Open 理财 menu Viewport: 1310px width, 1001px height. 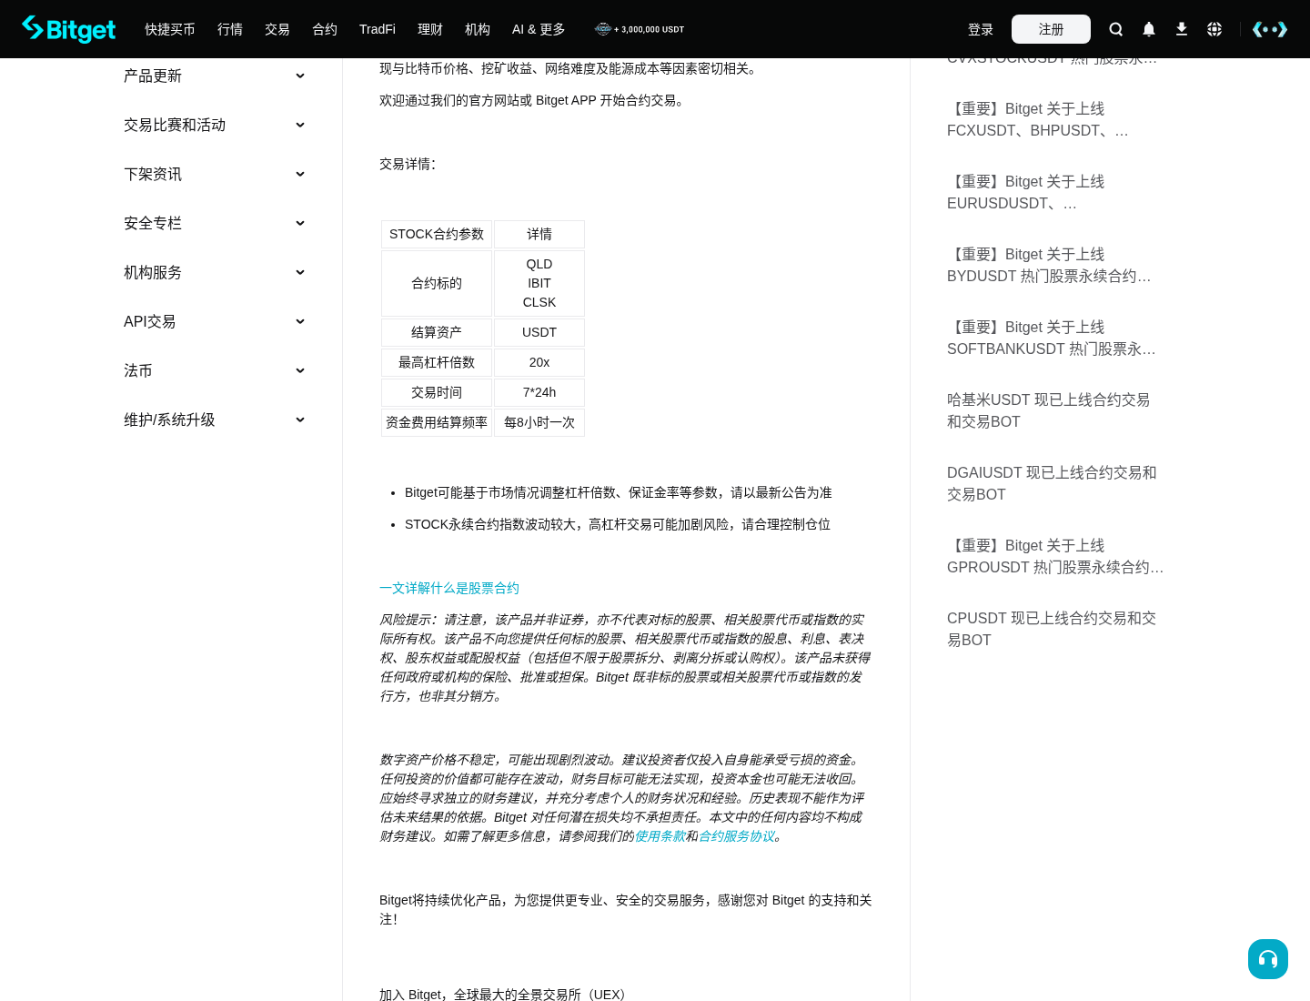pyautogui.click(x=430, y=29)
